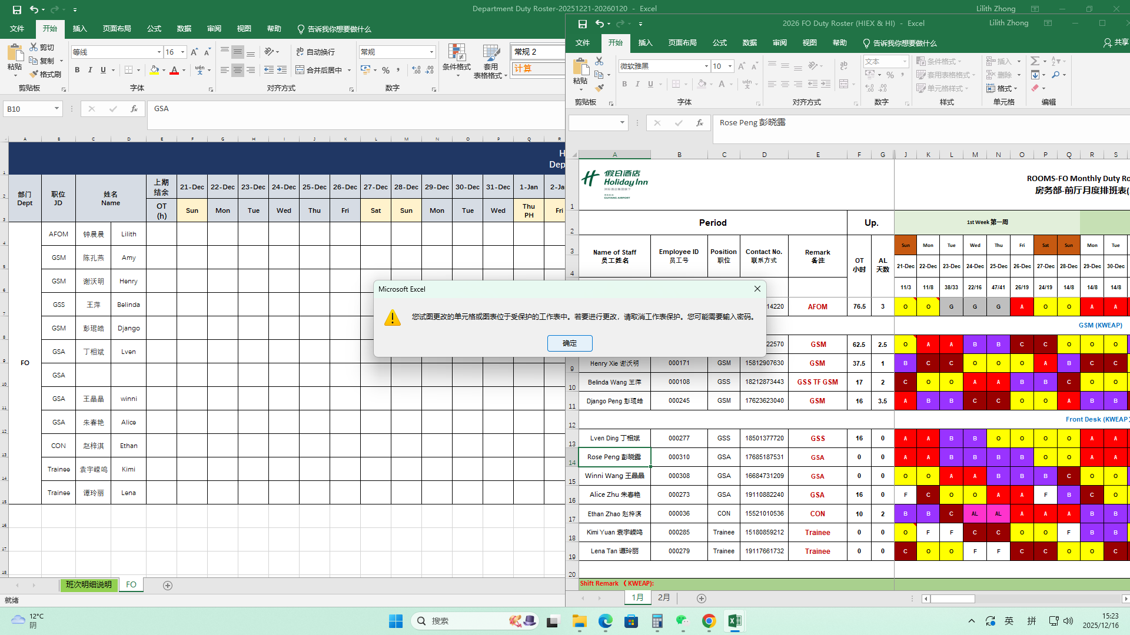Open the 2月 sheet tab

click(664, 597)
